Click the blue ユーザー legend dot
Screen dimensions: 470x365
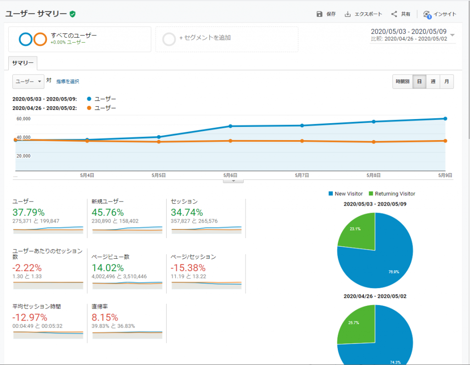point(89,99)
